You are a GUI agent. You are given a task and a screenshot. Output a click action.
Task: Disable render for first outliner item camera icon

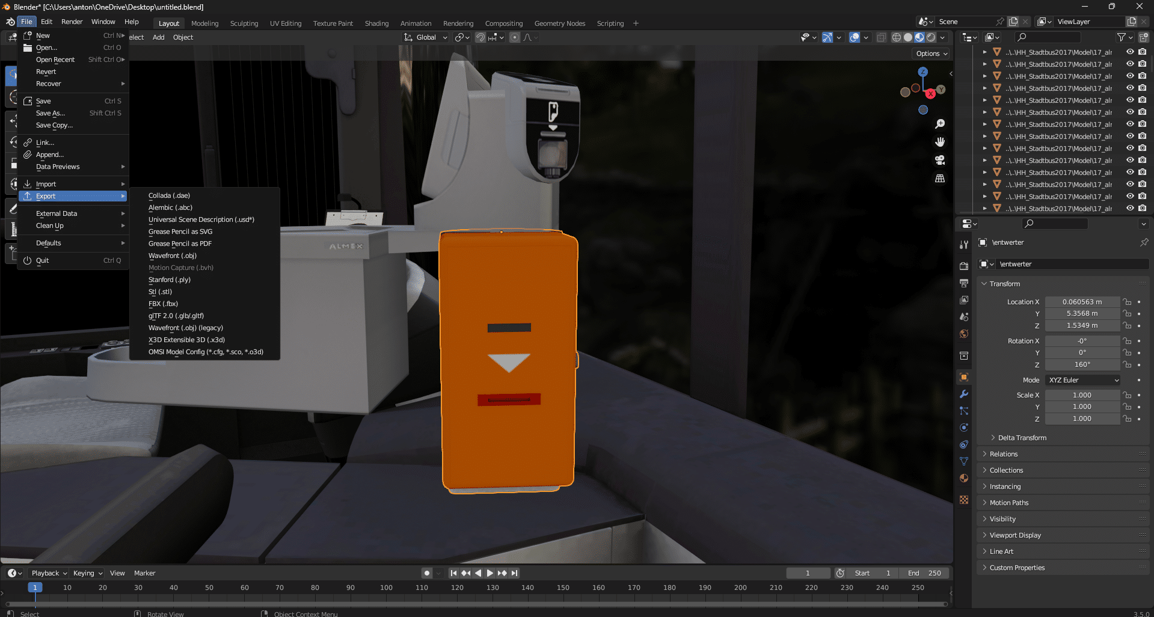[x=1142, y=52]
